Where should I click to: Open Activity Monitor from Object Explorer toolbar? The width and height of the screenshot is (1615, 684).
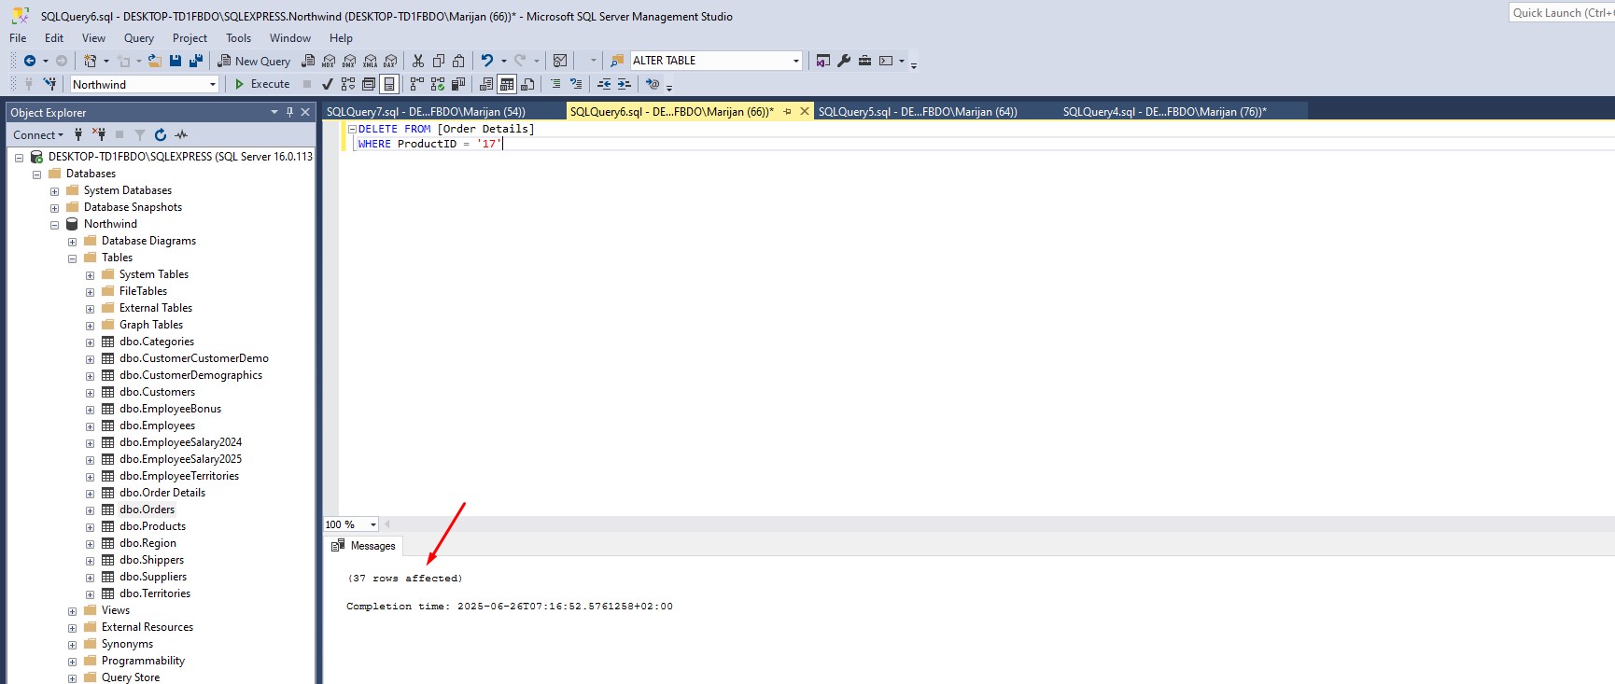[181, 134]
